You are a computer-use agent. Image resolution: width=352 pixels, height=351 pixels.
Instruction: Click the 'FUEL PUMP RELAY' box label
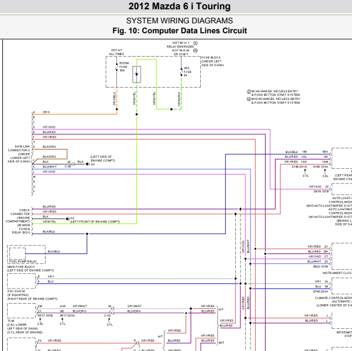pyautogui.click(x=23, y=262)
